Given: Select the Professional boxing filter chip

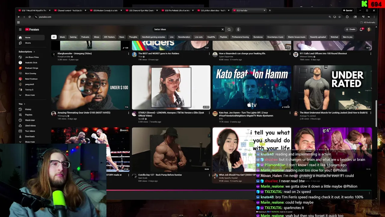Looking at the screenshot, I should [240, 37].
